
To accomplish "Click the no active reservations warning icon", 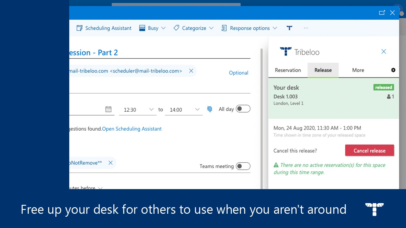I will (x=276, y=165).
